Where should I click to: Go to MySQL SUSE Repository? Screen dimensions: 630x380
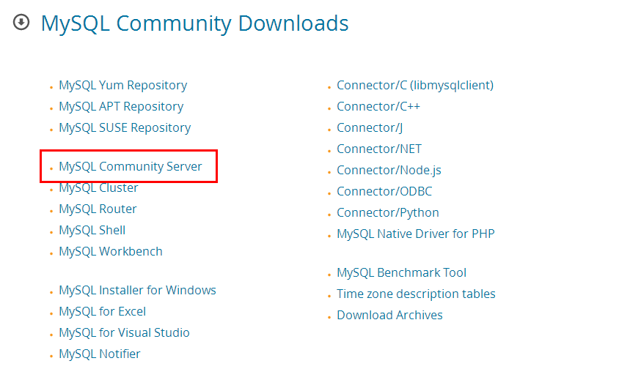pyautogui.click(x=125, y=128)
